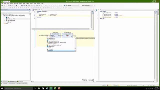Select TargetMissing in autocomplete list
The image size is (160, 90).
[x=51, y=38]
